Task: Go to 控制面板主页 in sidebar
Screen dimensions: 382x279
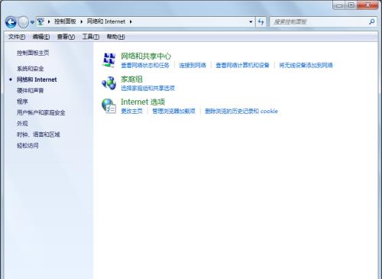Action: 33,53
